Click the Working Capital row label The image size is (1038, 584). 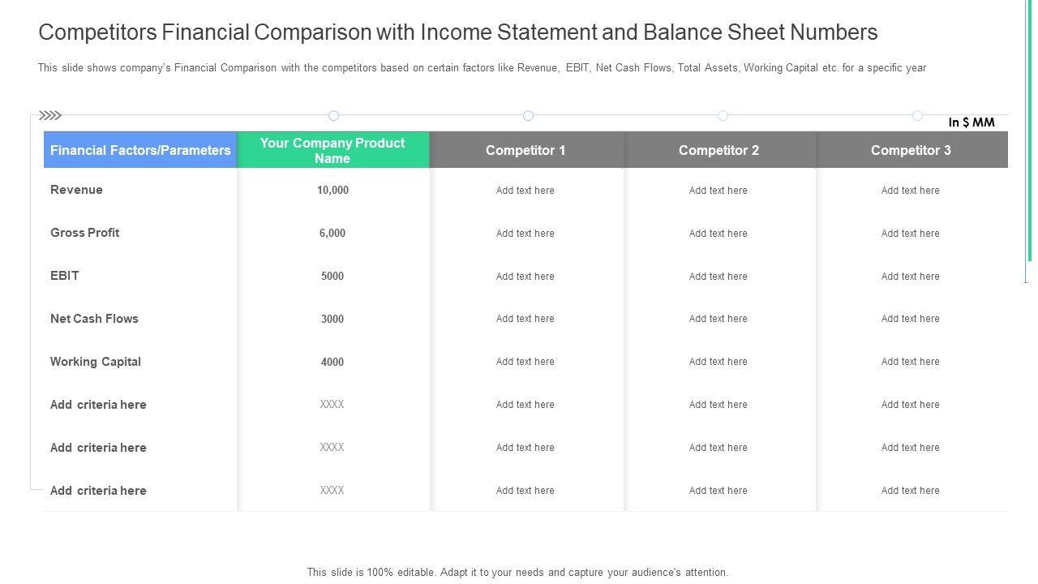pyautogui.click(x=96, y=362)
